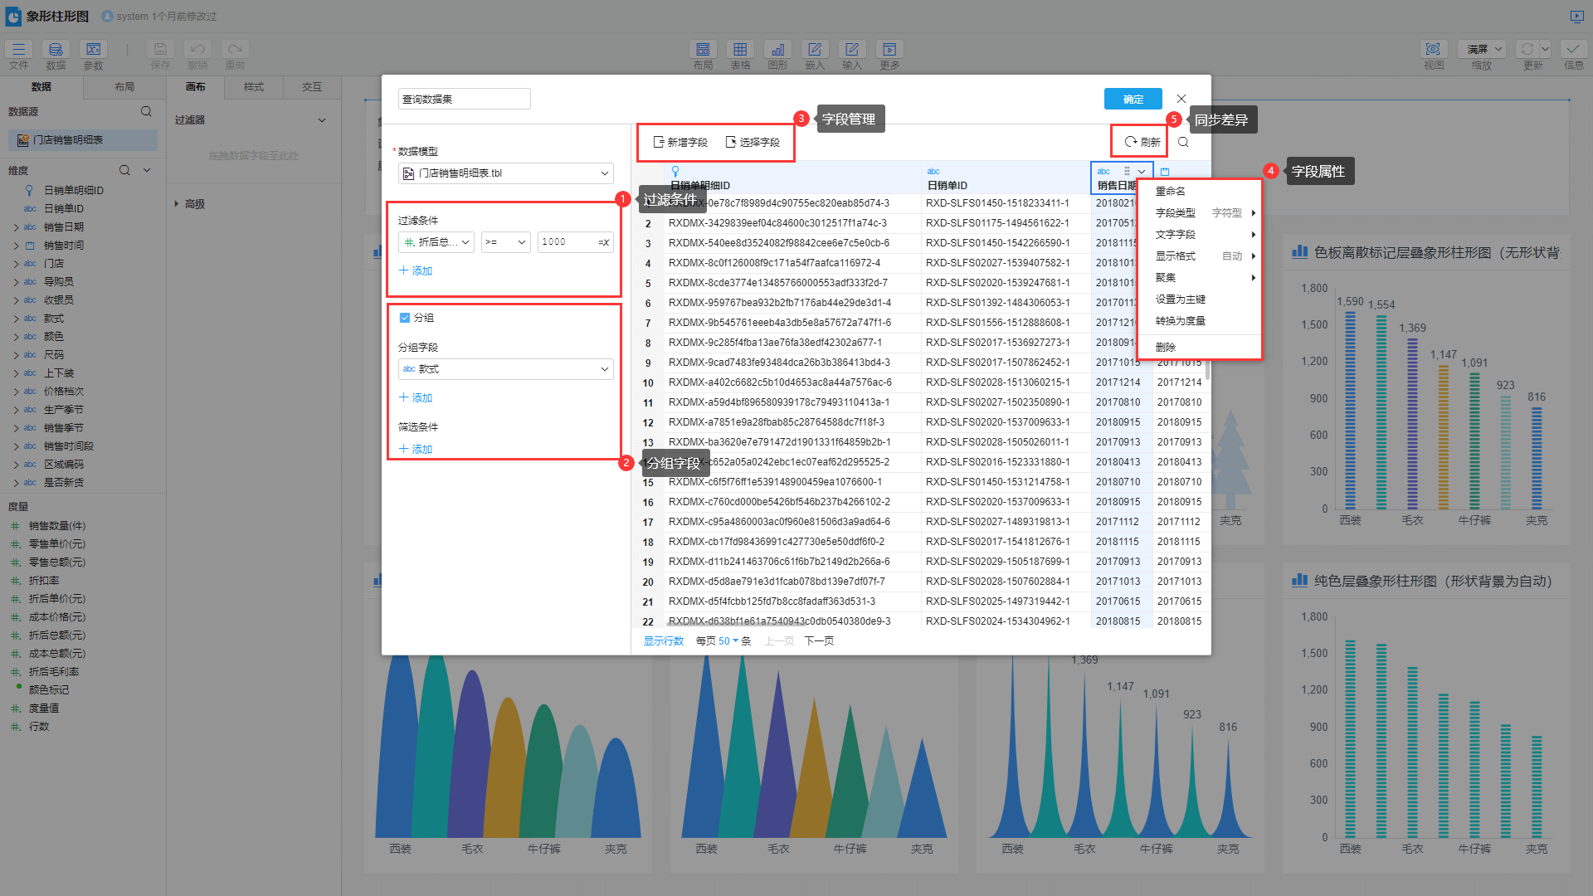Open the 分组字段 款式 dropdown
Image resolution: width=1593 pixels, height=896 pixels.
pyautogui.click(x=506, y=369)
